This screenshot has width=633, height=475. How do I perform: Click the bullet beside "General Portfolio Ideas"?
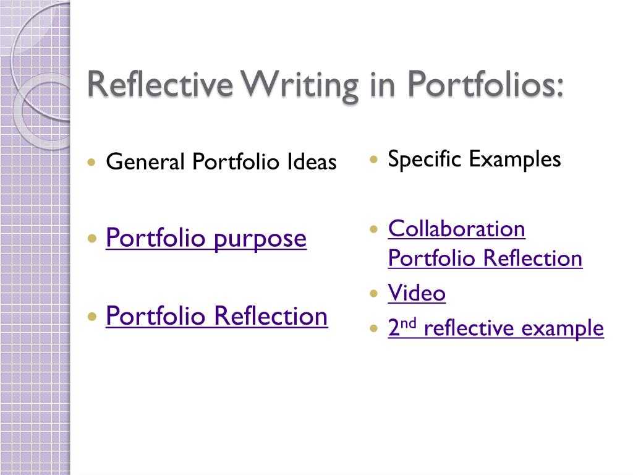tap(91, 163)
